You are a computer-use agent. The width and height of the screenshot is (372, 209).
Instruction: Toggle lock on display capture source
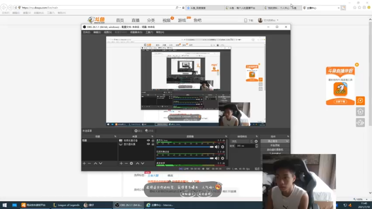[x=153, y=144]
